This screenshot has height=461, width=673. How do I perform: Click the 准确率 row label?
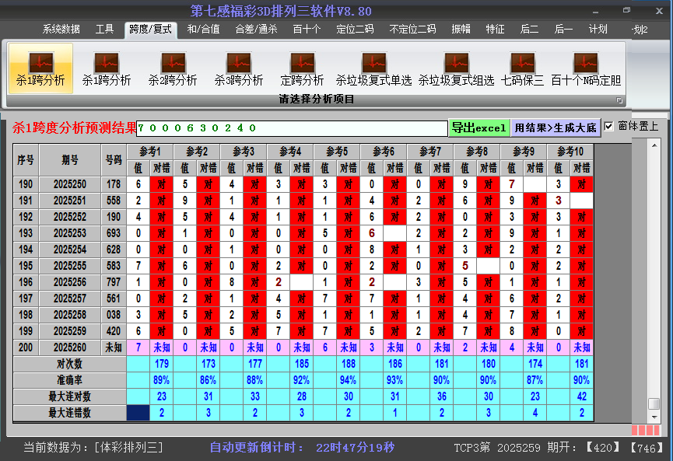click(x=69, y=380)
